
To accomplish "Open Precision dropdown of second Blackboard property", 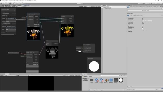I will 11,31.
